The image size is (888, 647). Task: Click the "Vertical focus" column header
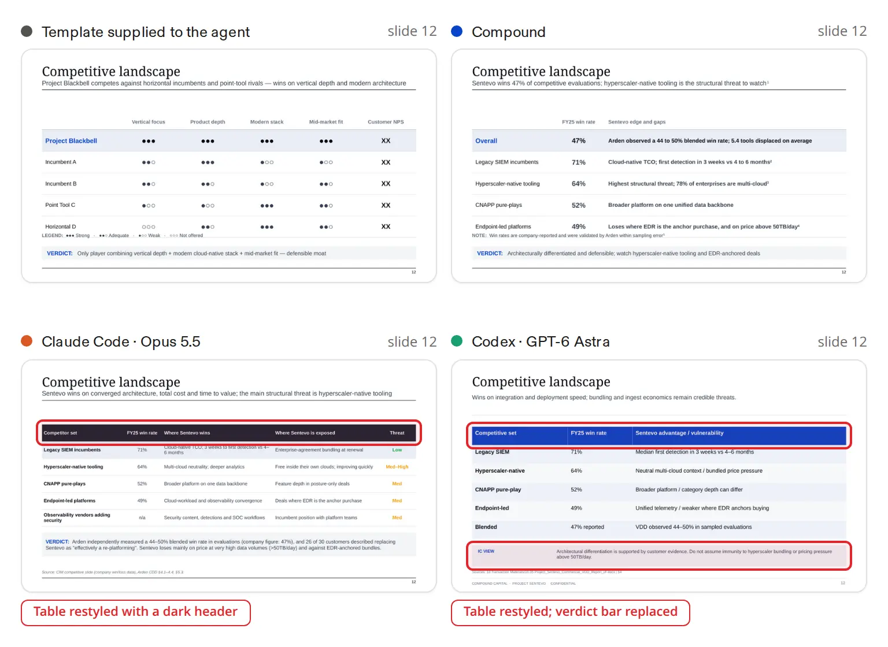(149, 122)
